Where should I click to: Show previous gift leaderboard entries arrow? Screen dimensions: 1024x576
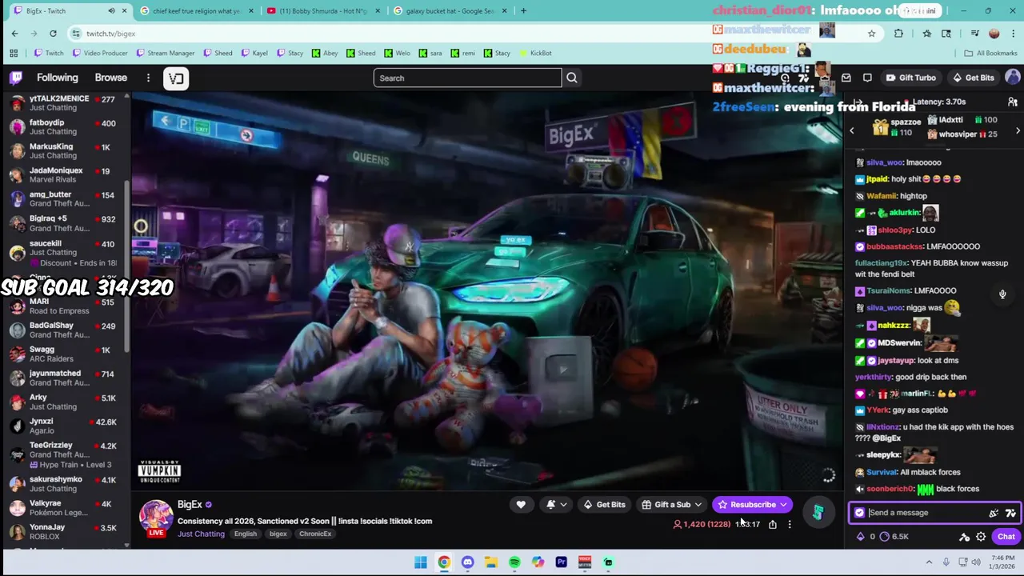point(852,130)
